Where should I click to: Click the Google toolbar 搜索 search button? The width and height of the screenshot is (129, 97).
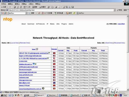32,13
